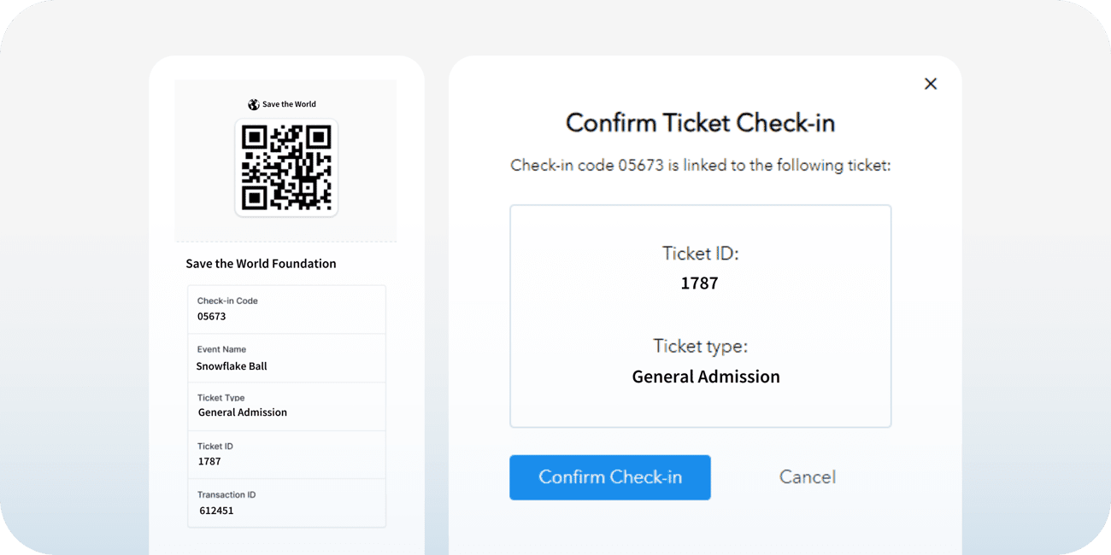1111x555 pixels.
Task: Click the Check-in Code label on ticket
Action: click(x=227, y=301)
